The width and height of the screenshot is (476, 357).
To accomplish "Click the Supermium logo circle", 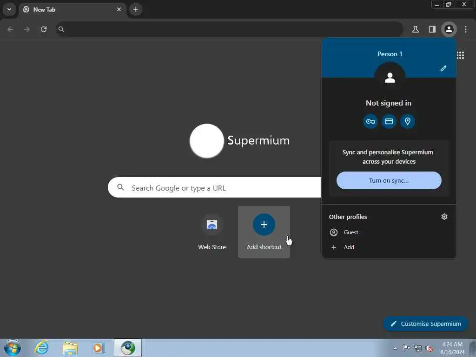I will point(207,140).
